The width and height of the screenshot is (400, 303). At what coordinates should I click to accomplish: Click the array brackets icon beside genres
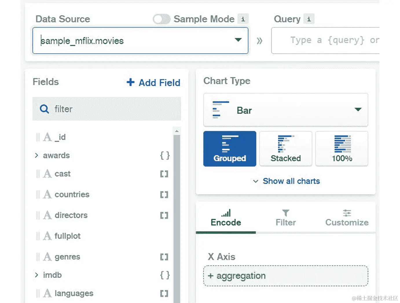[x=164, y=257]
